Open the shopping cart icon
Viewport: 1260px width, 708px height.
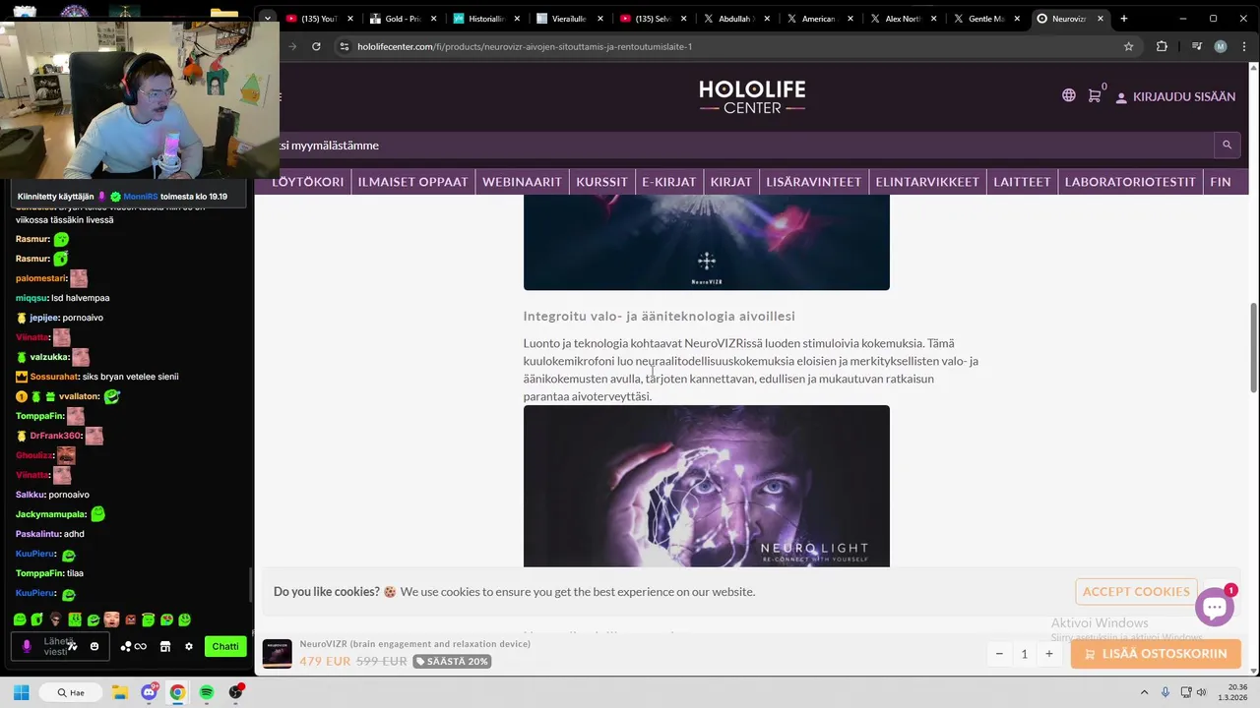1094,95
